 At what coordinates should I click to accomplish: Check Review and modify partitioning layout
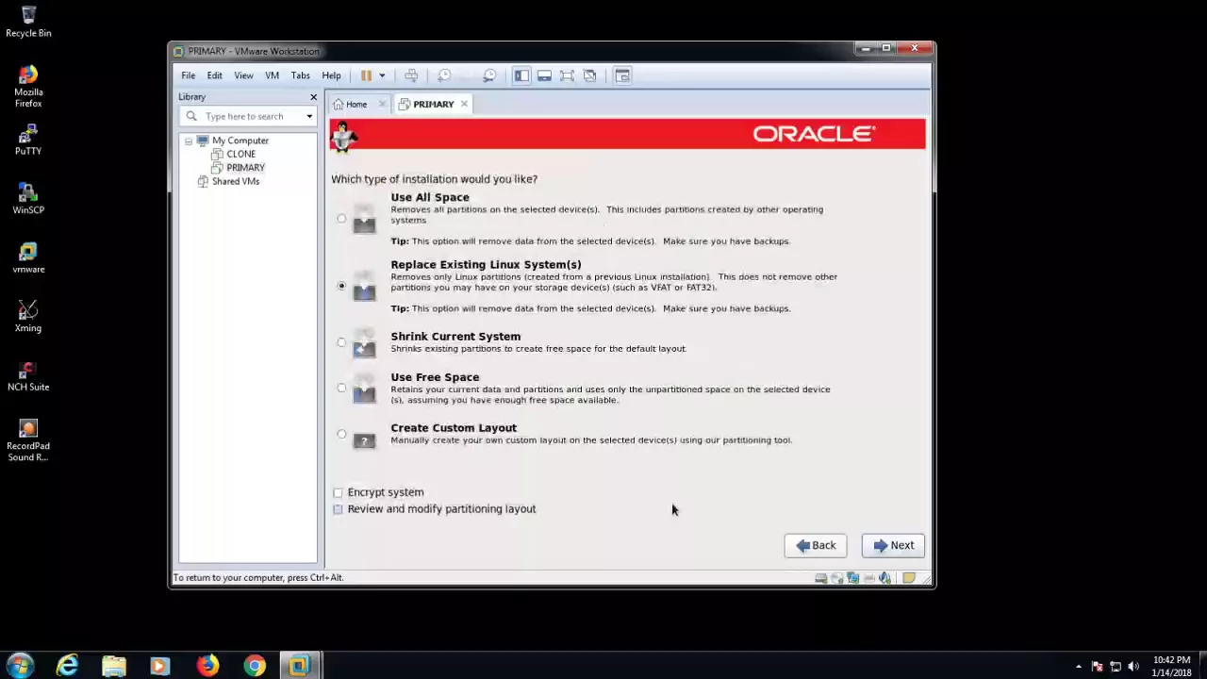pos(338,509)
